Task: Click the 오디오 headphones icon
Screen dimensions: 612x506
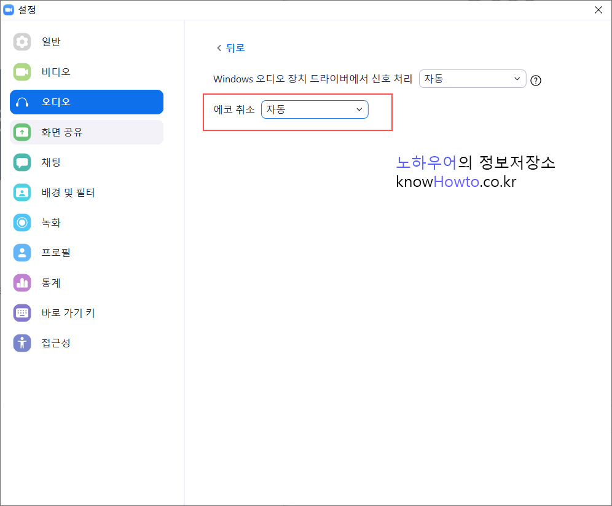Action: click(x=22, y=102)
